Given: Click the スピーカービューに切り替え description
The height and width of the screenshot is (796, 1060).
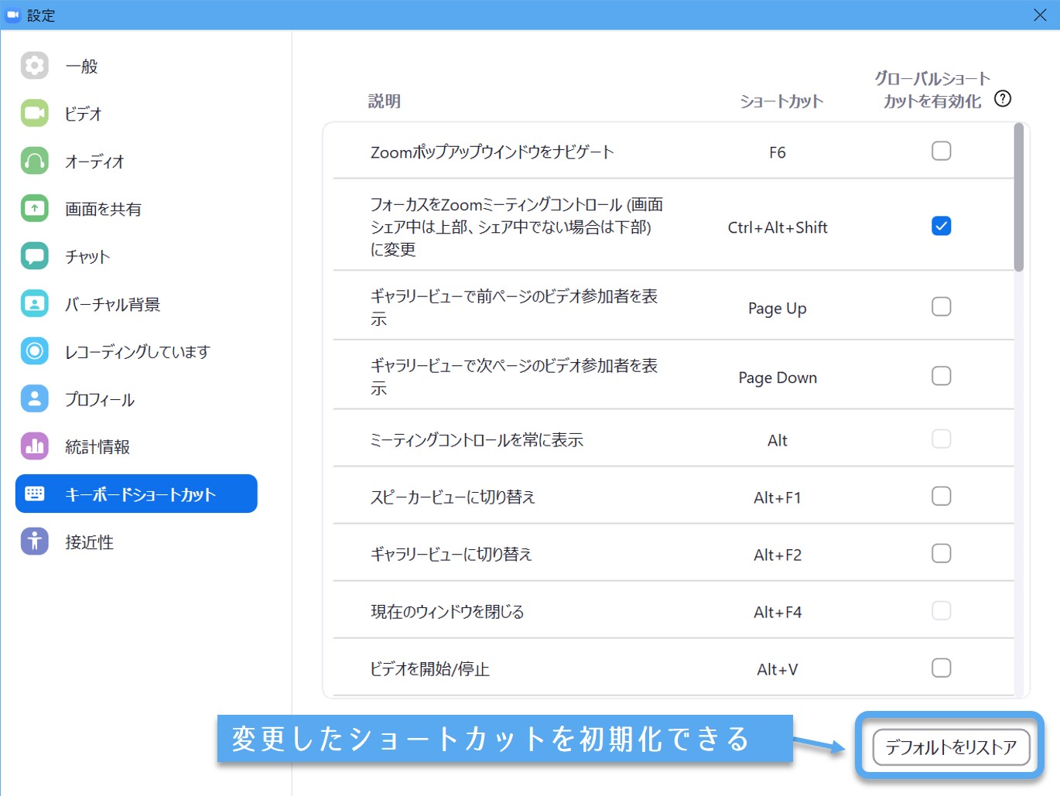Looking at the screenshot, I should [x=453, y=497].
